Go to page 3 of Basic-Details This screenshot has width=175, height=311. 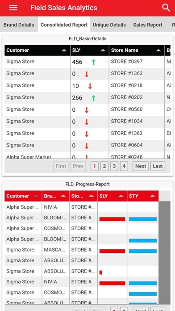click(114, 166)
